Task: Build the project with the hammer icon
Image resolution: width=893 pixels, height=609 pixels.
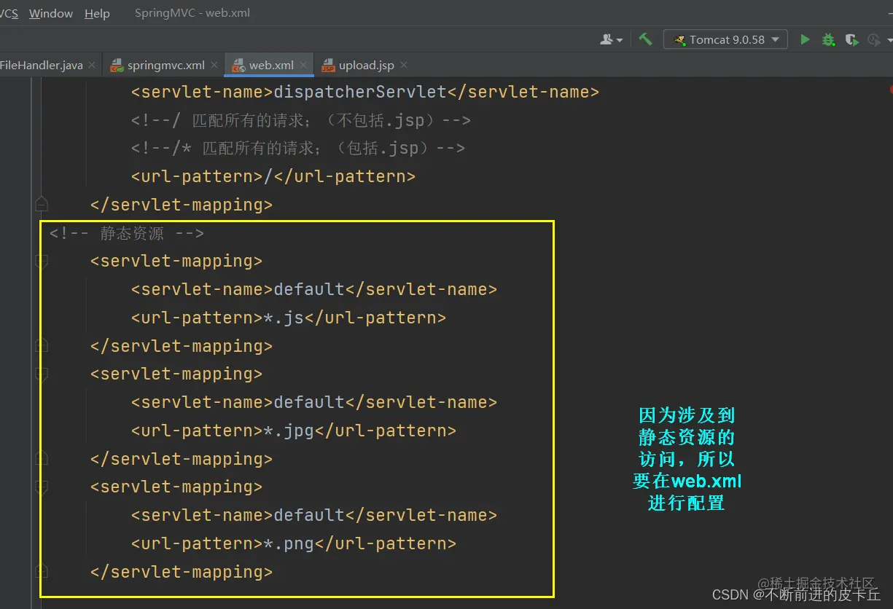Action: click(x=645, y=39)
